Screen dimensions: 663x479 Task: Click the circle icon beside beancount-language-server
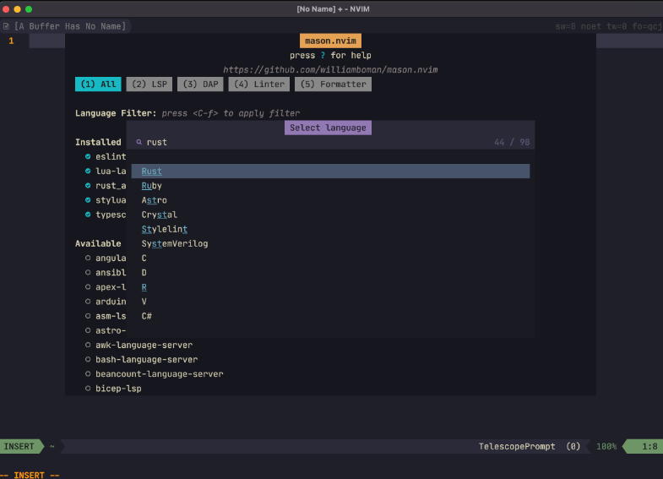[x=88, y=373]
